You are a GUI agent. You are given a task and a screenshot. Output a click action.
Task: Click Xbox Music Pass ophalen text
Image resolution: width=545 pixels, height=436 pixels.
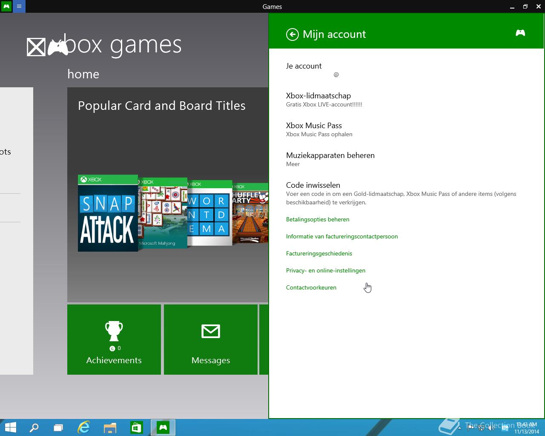pos(319,134)
